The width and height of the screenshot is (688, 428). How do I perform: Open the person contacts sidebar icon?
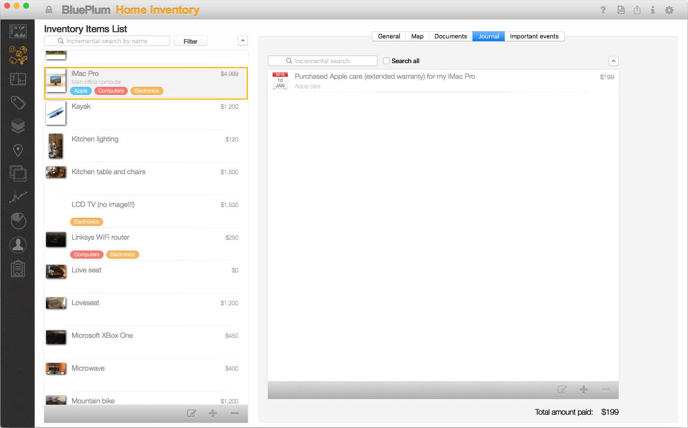(x=18, y=245)
